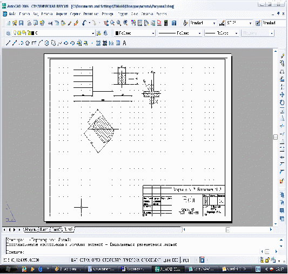Toggle ШАГ snap mode in status bar

(74, 260)
